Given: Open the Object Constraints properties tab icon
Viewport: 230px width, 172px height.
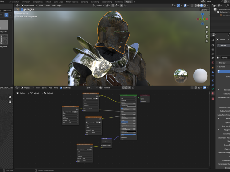Looking at the screenshot, I should click(213, 85).
